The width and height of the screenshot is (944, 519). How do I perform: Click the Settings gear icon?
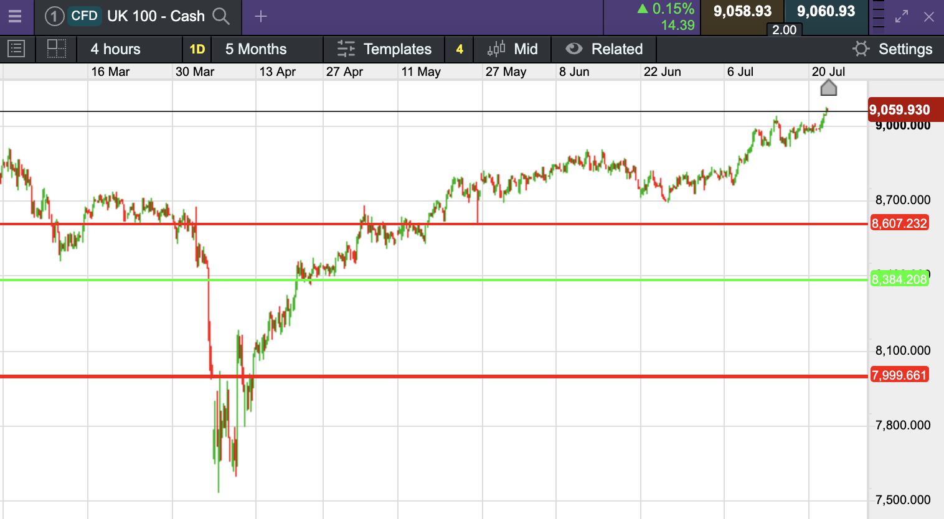[861, 49]
